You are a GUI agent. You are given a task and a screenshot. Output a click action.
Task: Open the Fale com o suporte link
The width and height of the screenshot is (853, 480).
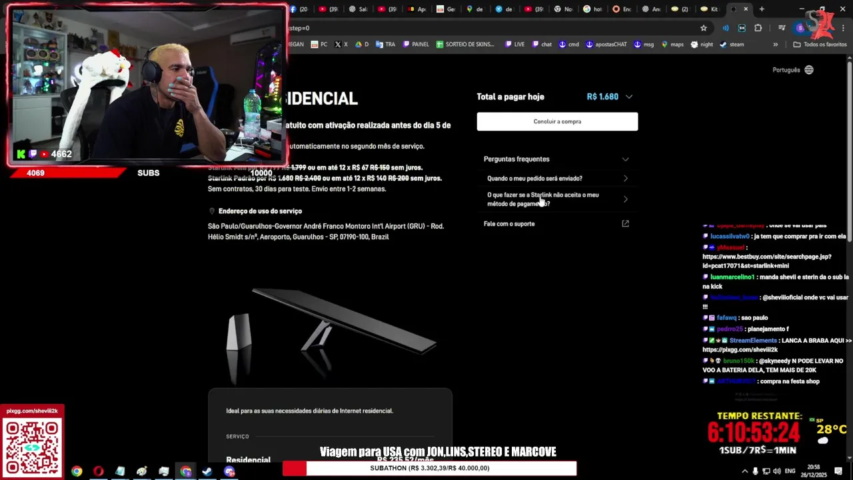click(557, 224)
